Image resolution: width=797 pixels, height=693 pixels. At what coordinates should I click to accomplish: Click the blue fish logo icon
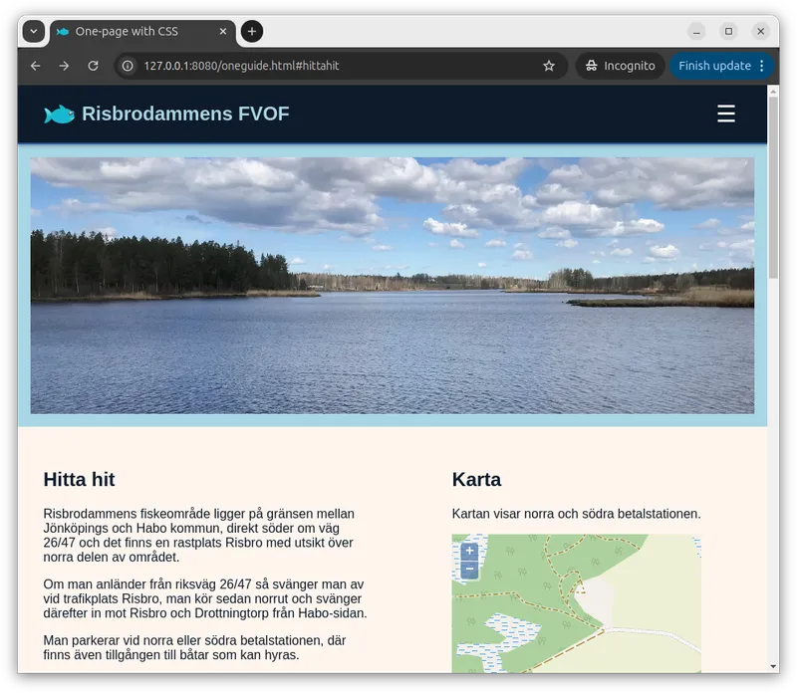tap(59, 115)
